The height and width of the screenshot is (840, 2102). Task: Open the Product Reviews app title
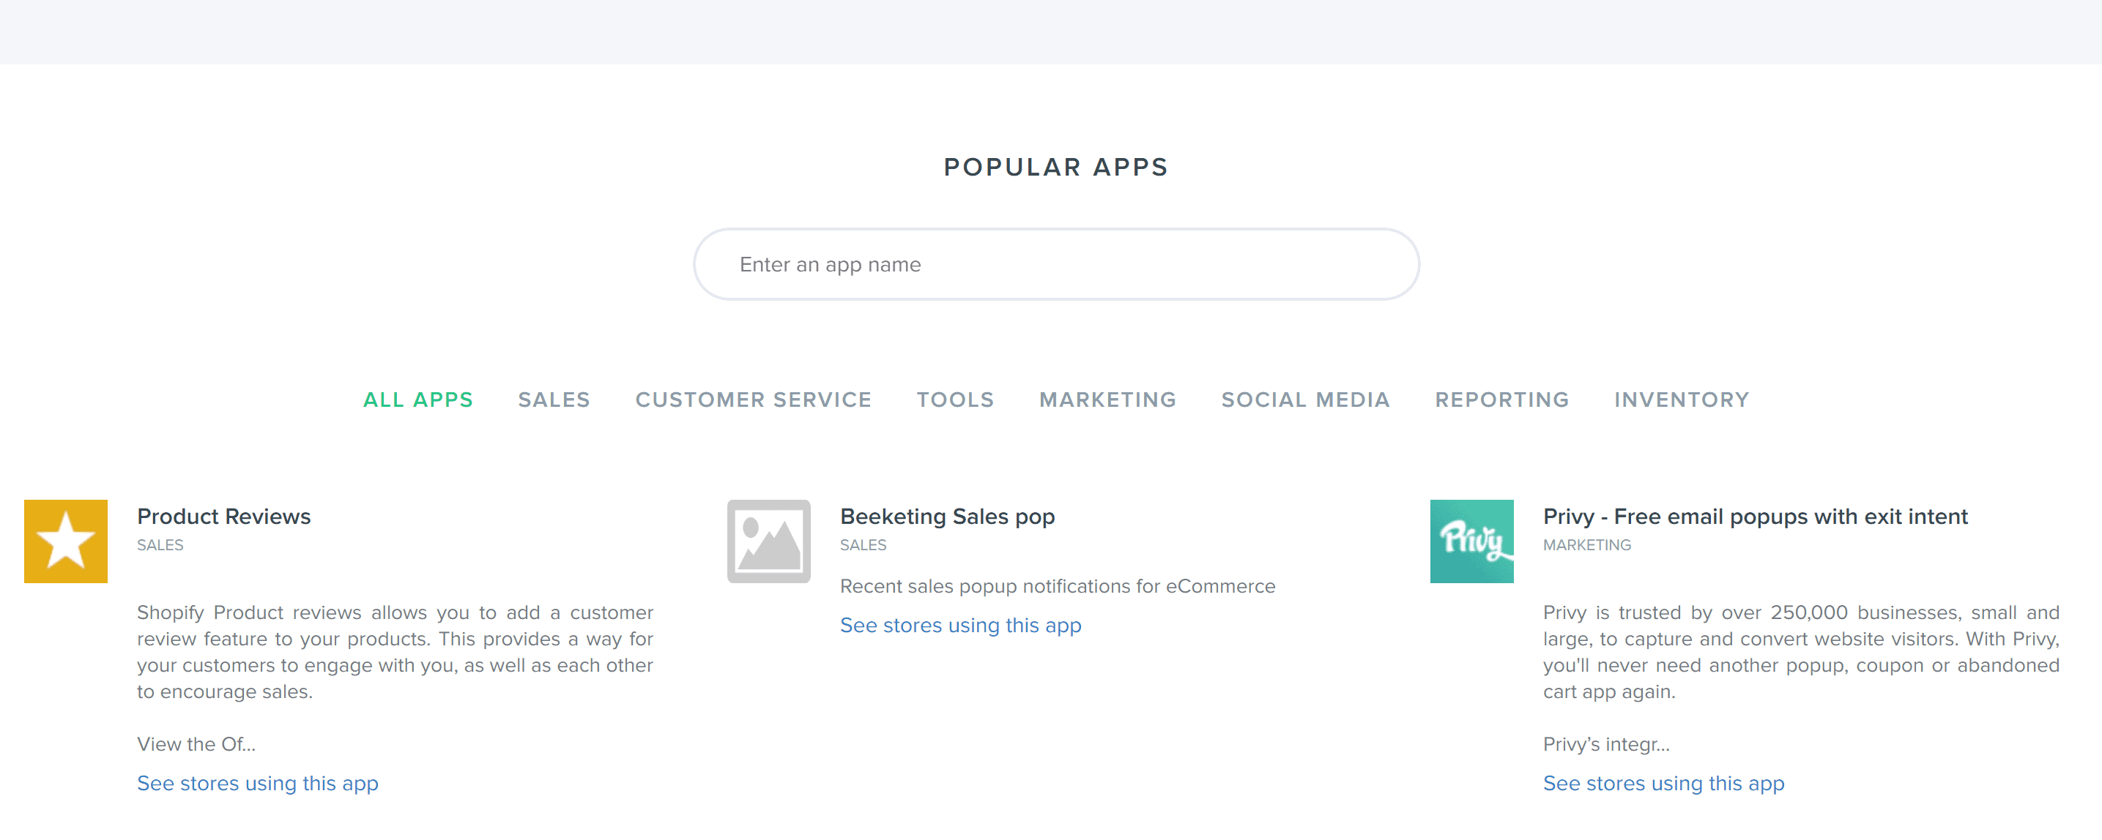click(x=223, y=517)
